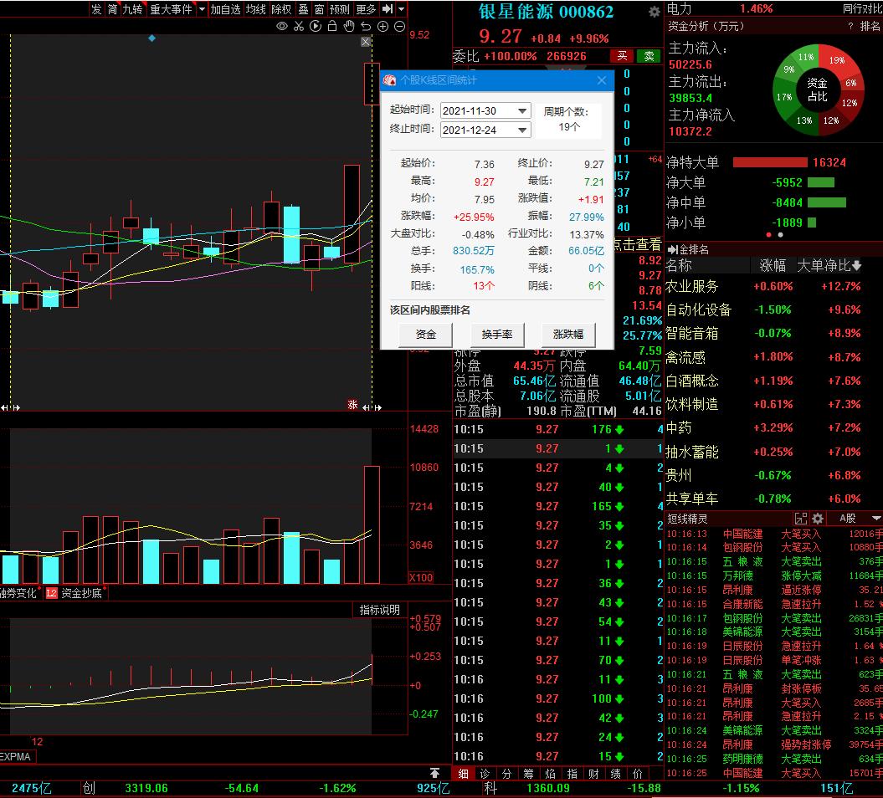Open the 均线 moving average option
The height and width of the screenshot is (798, 883).
pyautogui.click(x=255, y=9)
